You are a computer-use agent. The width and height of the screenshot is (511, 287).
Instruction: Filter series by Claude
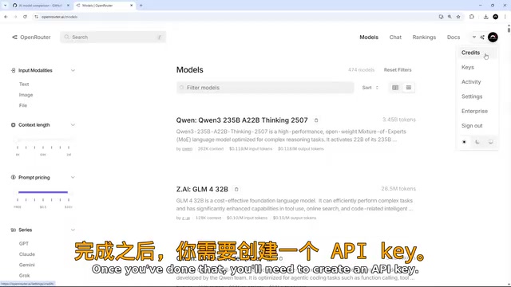click(x=26, y=254)
